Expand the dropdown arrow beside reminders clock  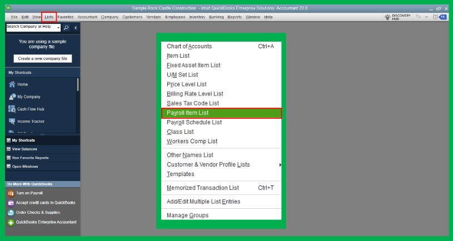click(x=426, y=17)
